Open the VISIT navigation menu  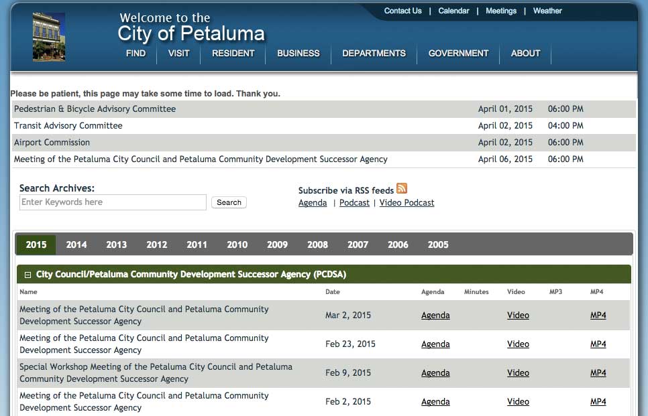point(179,53)
